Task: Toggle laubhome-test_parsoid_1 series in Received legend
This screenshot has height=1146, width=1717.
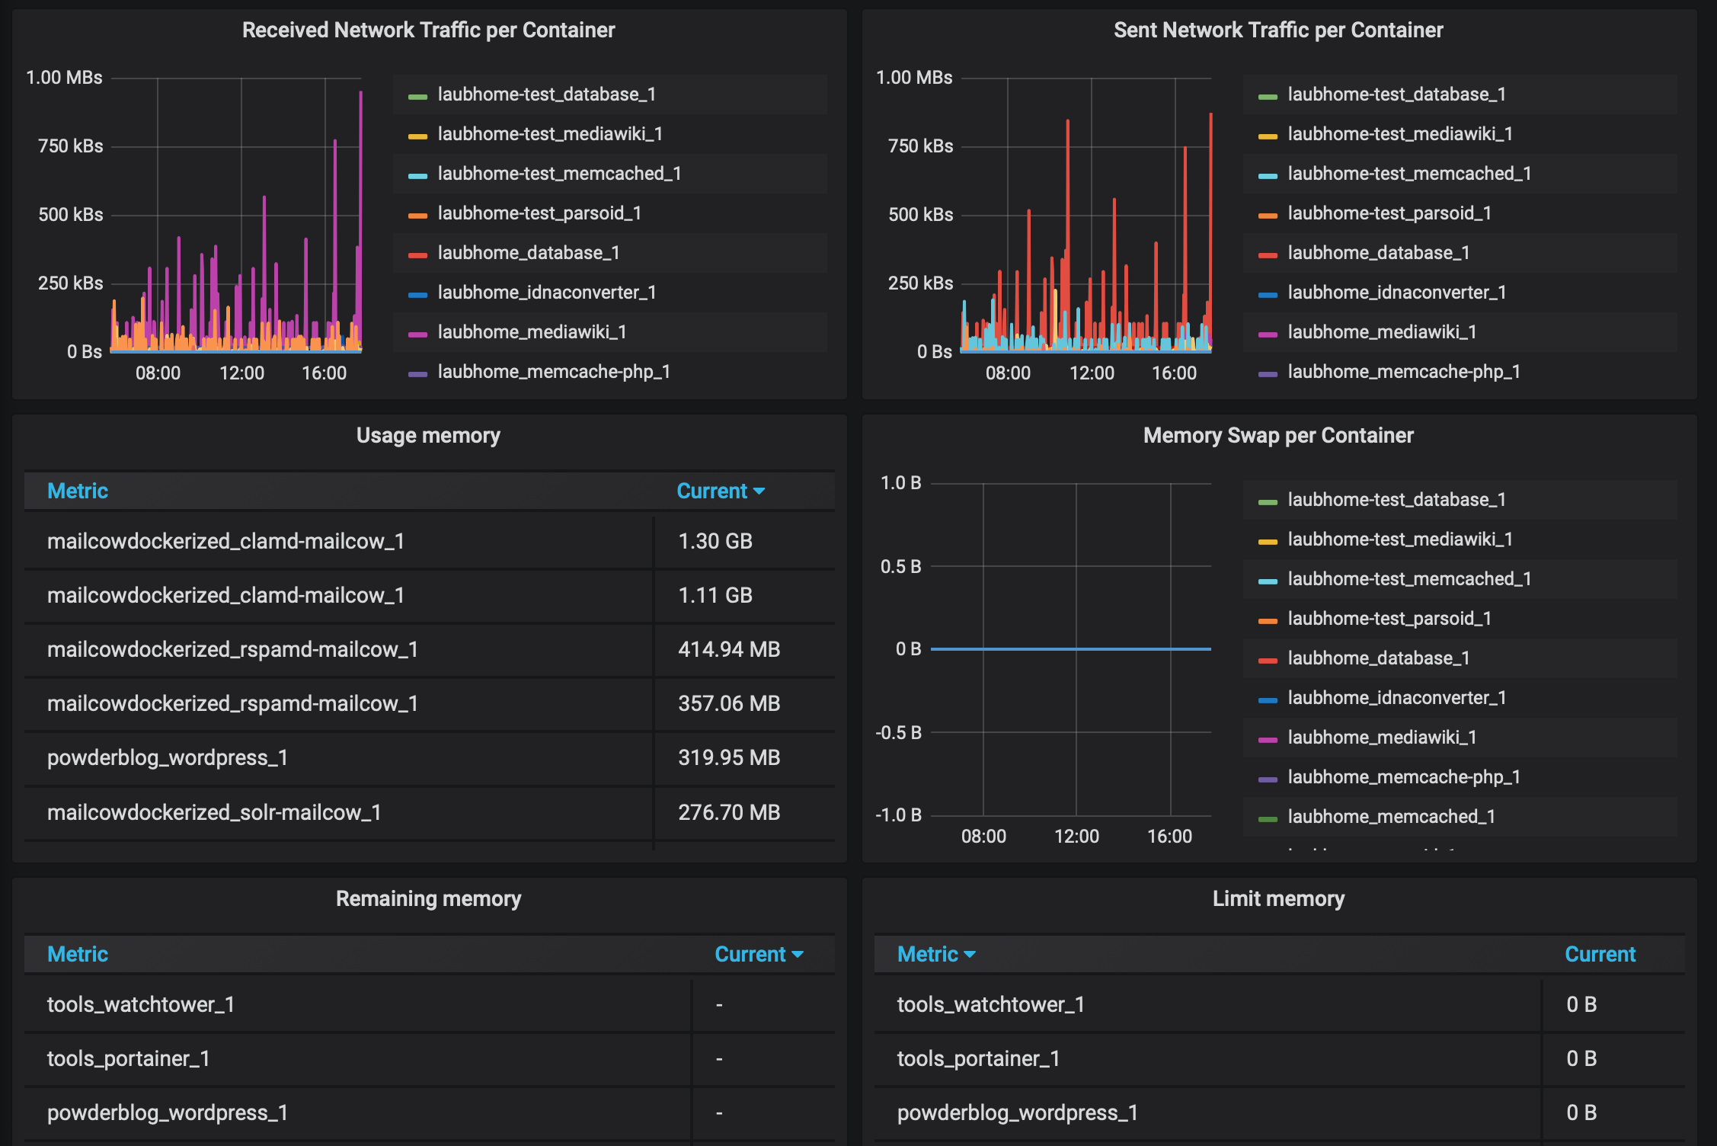Action: [x=539, y=213]
